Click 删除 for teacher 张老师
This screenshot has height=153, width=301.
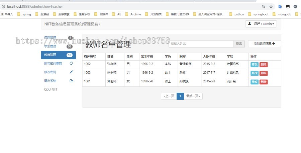(x=264, y=65)
